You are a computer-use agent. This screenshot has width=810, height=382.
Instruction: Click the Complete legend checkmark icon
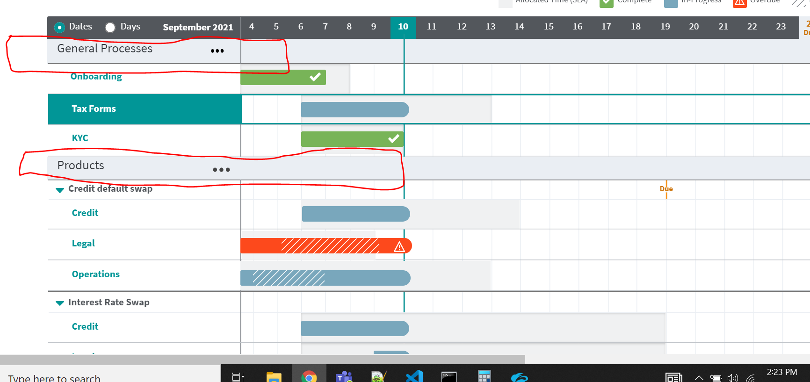point(606,2)
